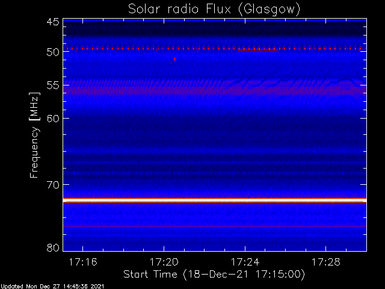The image size is (385, 289).
Task: Click the '50' frequency axis label
Action: (x=53, y=52)
